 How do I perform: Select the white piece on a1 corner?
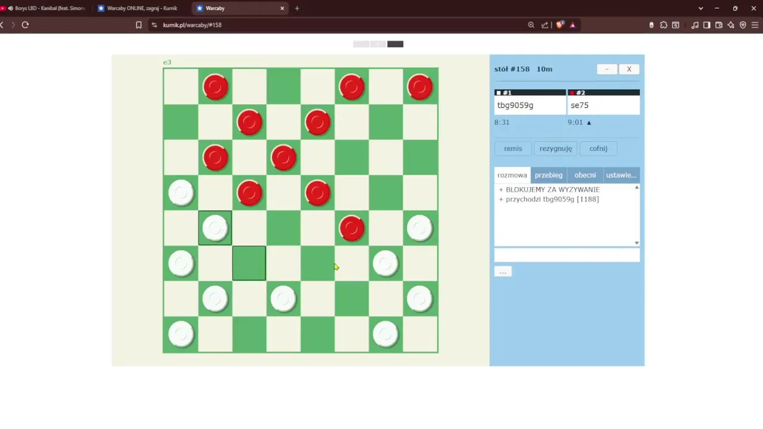coord(181,334)
